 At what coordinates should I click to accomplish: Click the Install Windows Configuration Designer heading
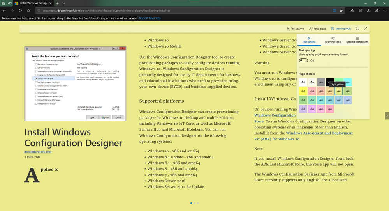(73, 137)
